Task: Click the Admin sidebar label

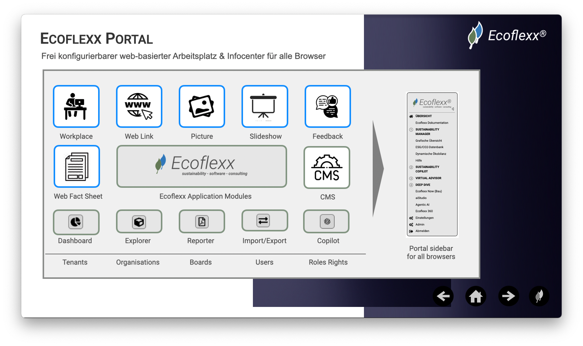Action: coord(420,225)
